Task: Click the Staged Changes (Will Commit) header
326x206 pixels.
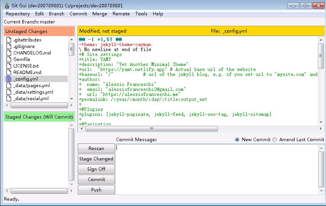Action: [x=39, y=117]
